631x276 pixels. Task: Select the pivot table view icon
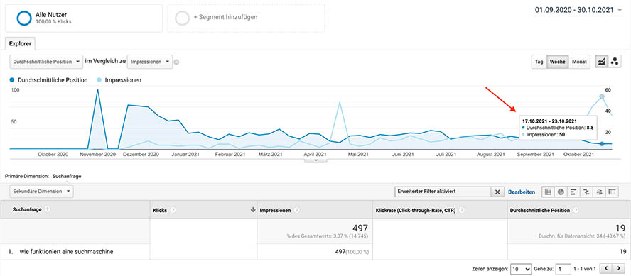(x=612, y=192)
